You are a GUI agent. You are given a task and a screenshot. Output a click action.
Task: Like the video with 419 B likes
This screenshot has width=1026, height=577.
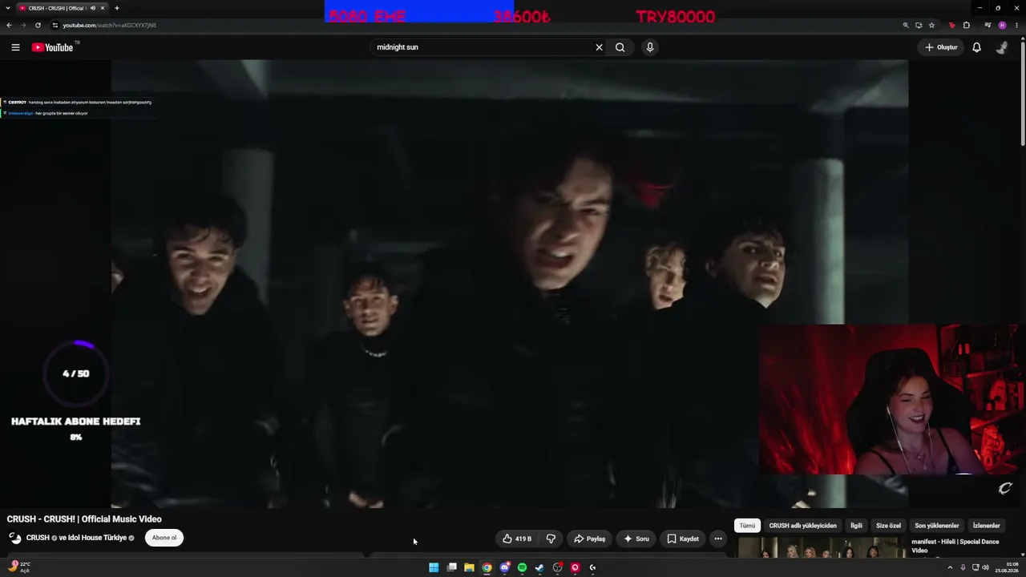[x=517, y=539]
